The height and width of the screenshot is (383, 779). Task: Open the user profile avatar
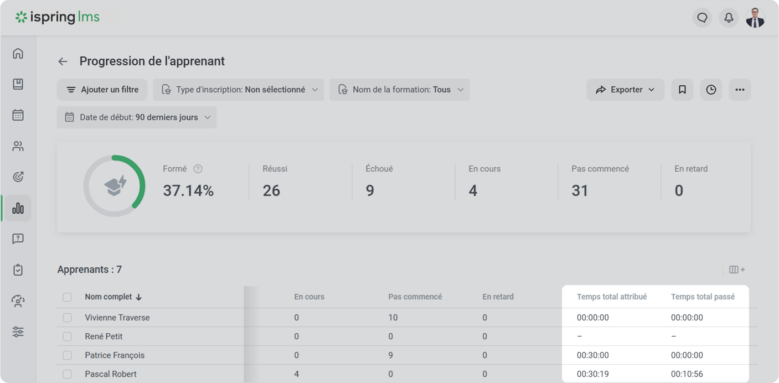[755, 18]
